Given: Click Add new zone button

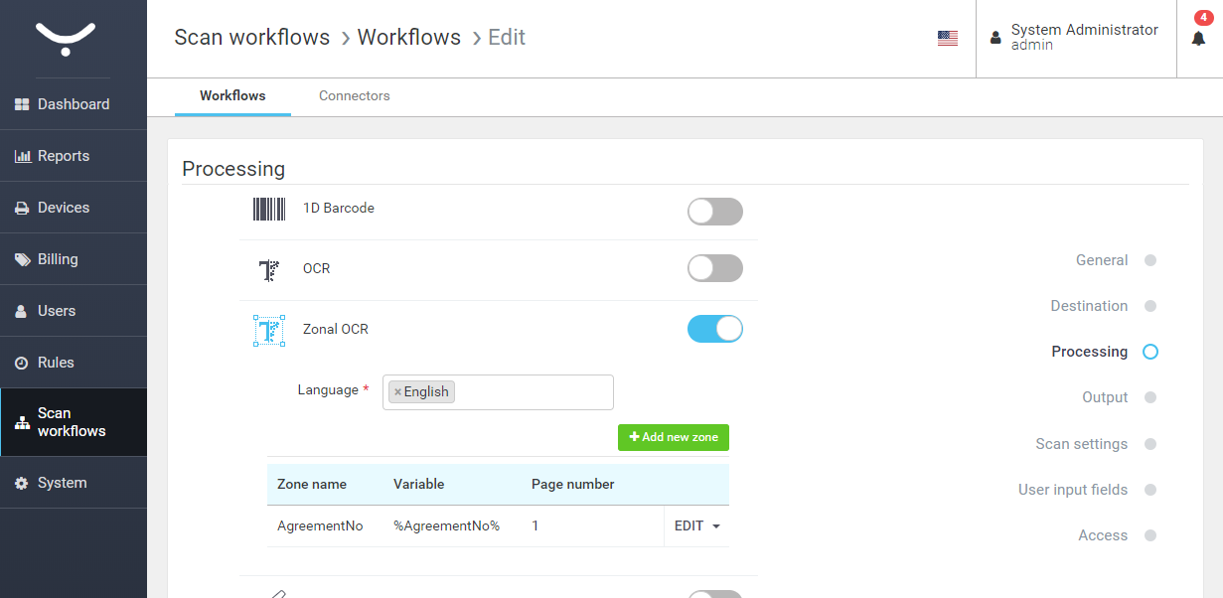Looking at the screenshot, I should coord(673,437).
